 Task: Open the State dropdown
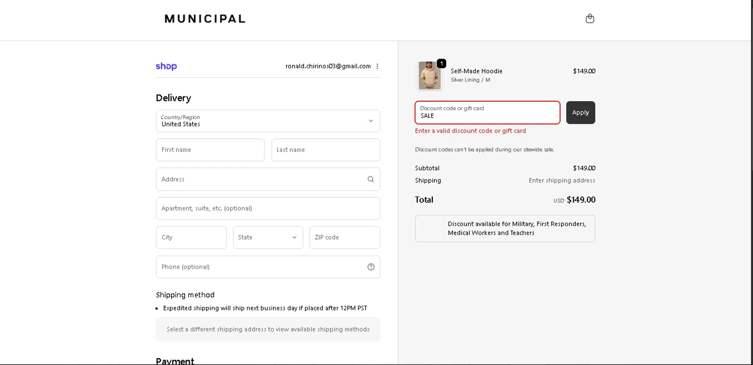pyautogui.click(x=268, y=237)
